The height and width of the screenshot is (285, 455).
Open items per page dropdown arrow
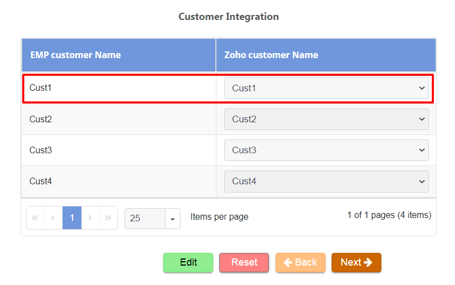point(173,219)
